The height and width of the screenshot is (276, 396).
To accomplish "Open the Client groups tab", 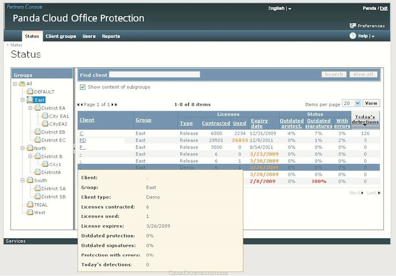I will 61,36.
